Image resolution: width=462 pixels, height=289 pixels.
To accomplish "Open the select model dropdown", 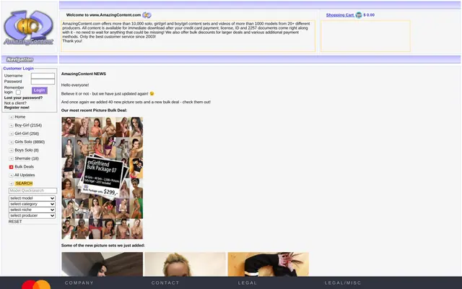I will pyautogui.click(x=32, y=198).
